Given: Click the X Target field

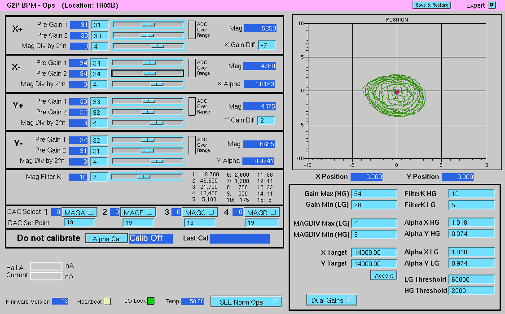Looking at the screenshot, I should (x=374, y=253).
